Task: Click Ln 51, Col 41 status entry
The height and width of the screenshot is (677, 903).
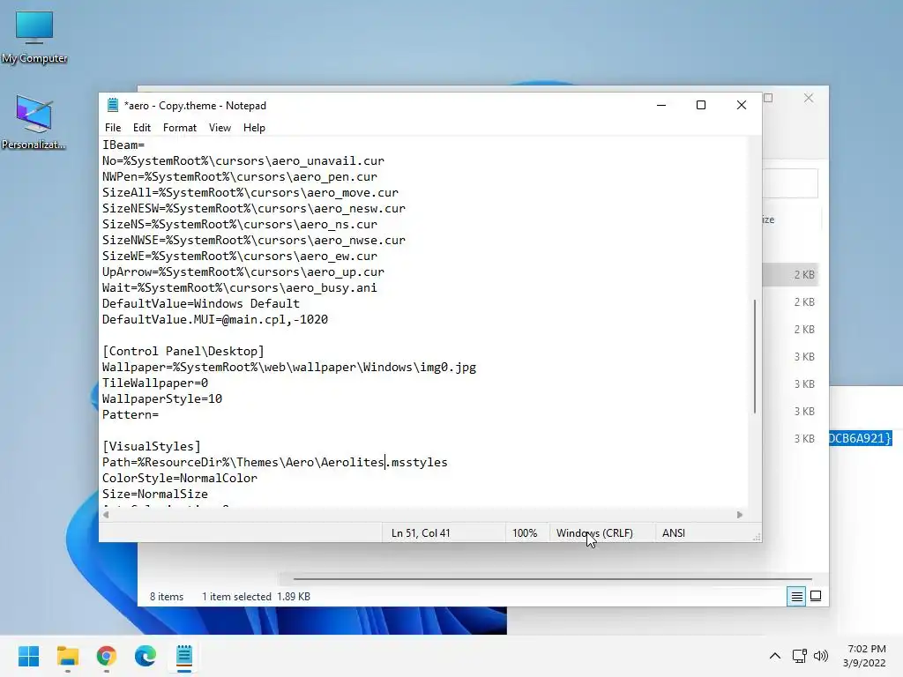Action: (421, 533)
